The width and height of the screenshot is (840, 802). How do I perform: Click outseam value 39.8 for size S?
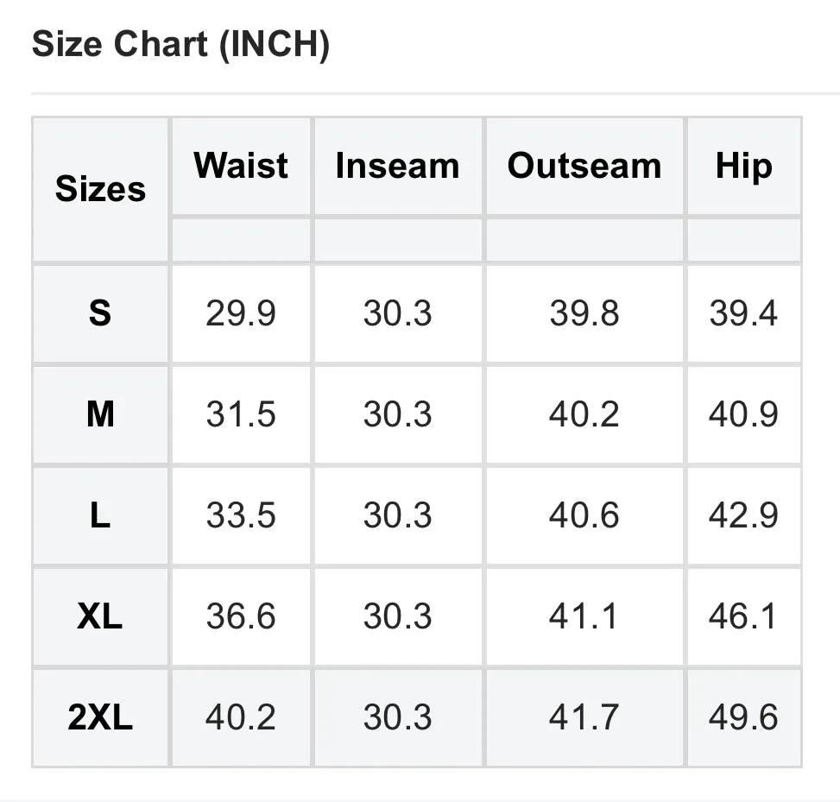click(x=584, y=313)
